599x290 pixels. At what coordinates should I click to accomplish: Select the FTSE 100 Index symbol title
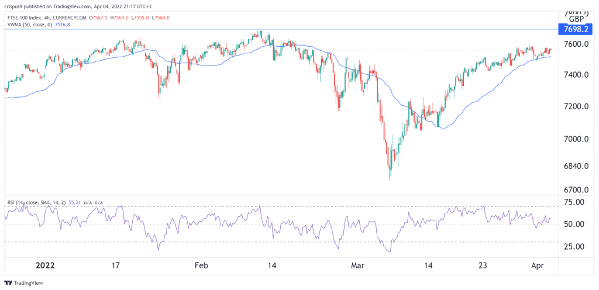24,17
